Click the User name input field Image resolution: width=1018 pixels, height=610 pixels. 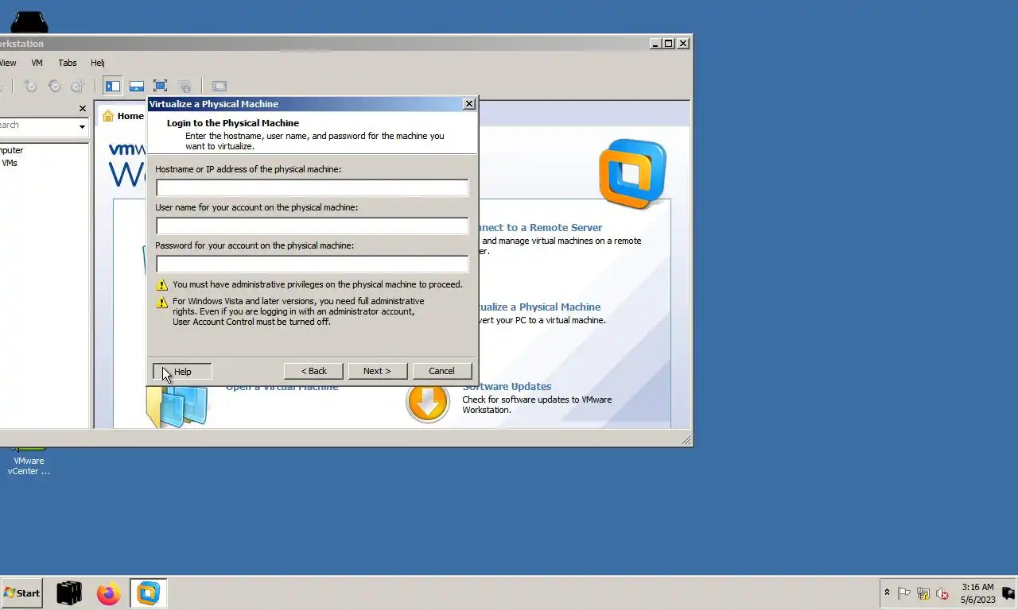[x=312, y=226]
